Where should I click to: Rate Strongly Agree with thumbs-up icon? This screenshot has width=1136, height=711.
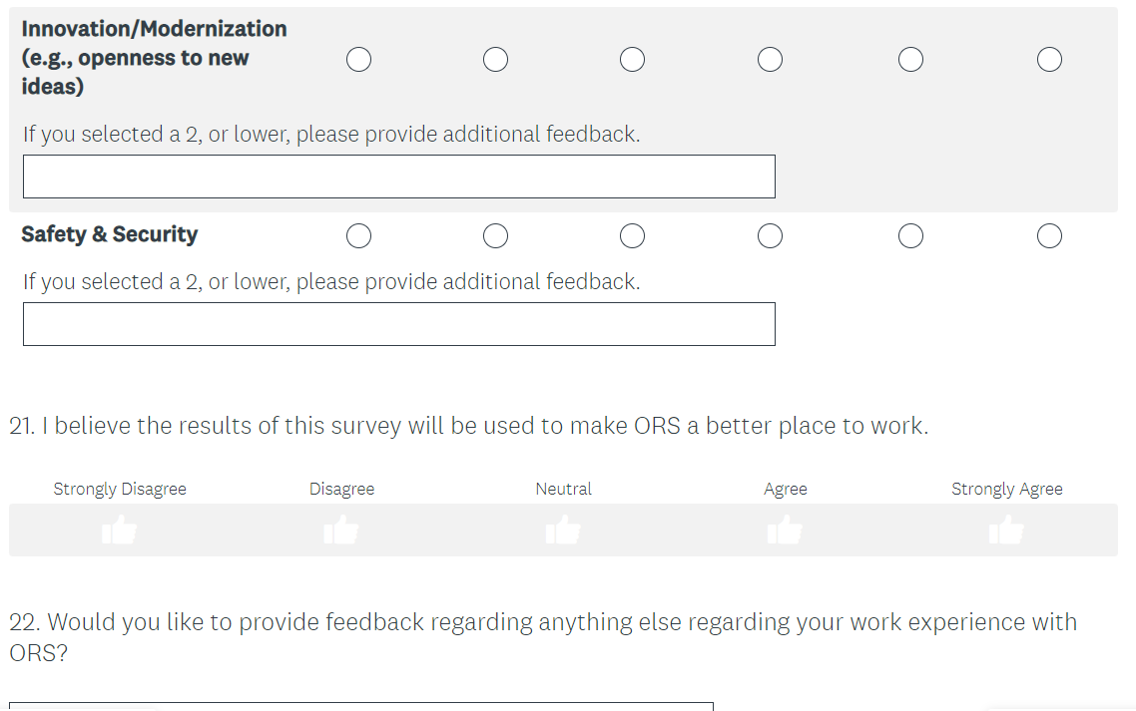coord(1007,531)
